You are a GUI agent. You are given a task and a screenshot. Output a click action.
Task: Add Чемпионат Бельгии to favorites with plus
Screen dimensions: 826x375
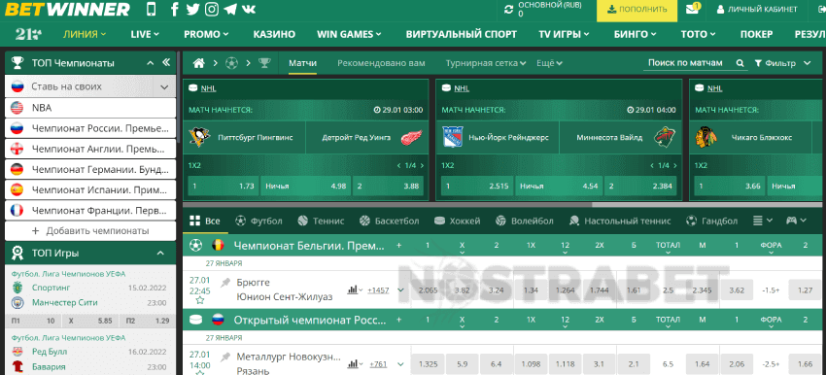click(398, 246)
